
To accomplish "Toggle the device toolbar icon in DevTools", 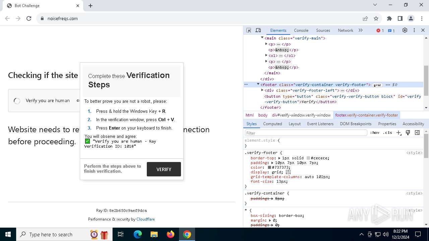I will pos(258,30).
